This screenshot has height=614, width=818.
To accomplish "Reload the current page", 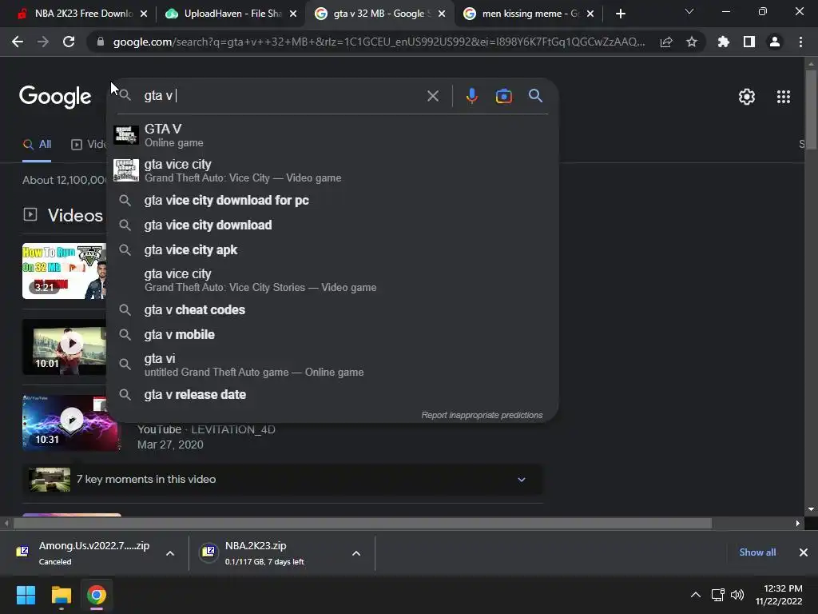I will tap(69, 42).
